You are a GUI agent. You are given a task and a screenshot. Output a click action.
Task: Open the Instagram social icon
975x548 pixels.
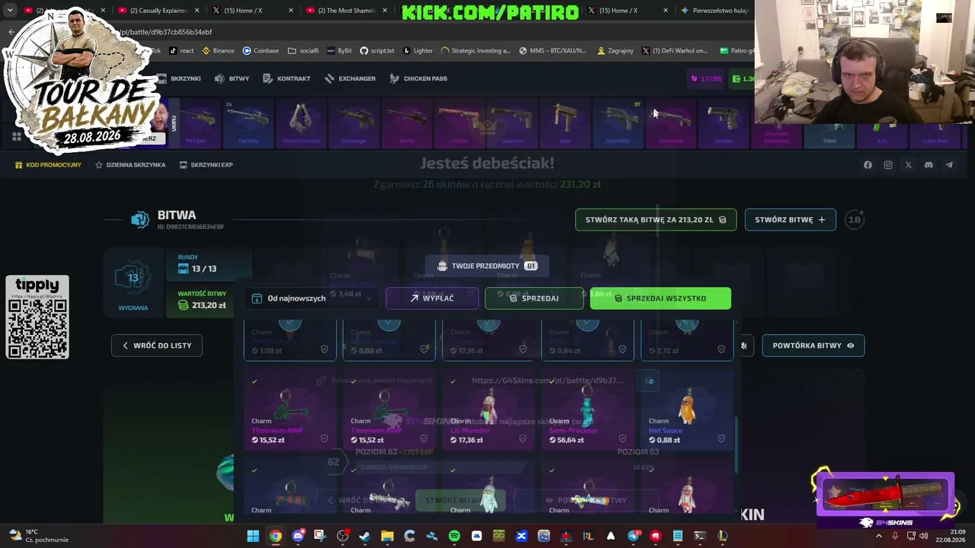click(x=888, y=165)
